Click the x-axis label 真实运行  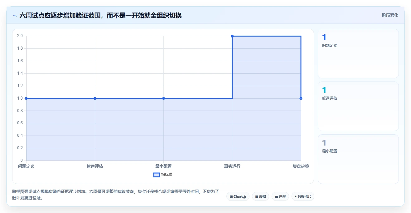tap(232, 166)
